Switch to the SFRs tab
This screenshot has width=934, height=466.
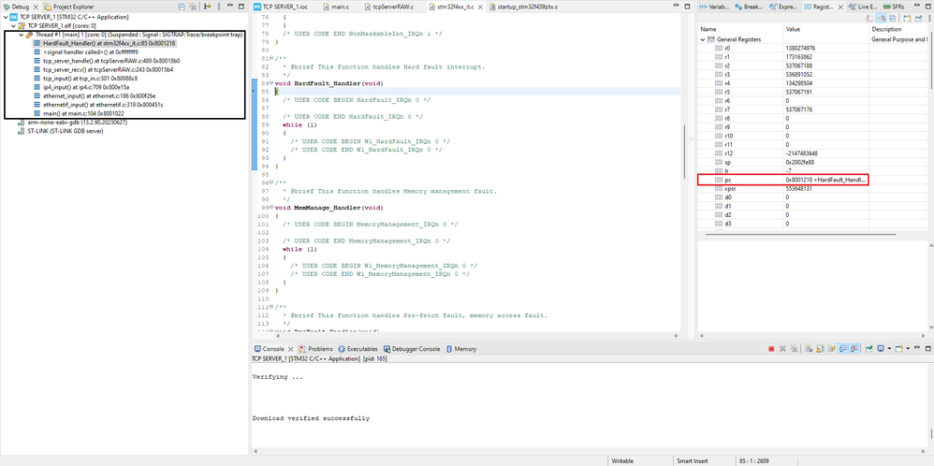(894, 7)
